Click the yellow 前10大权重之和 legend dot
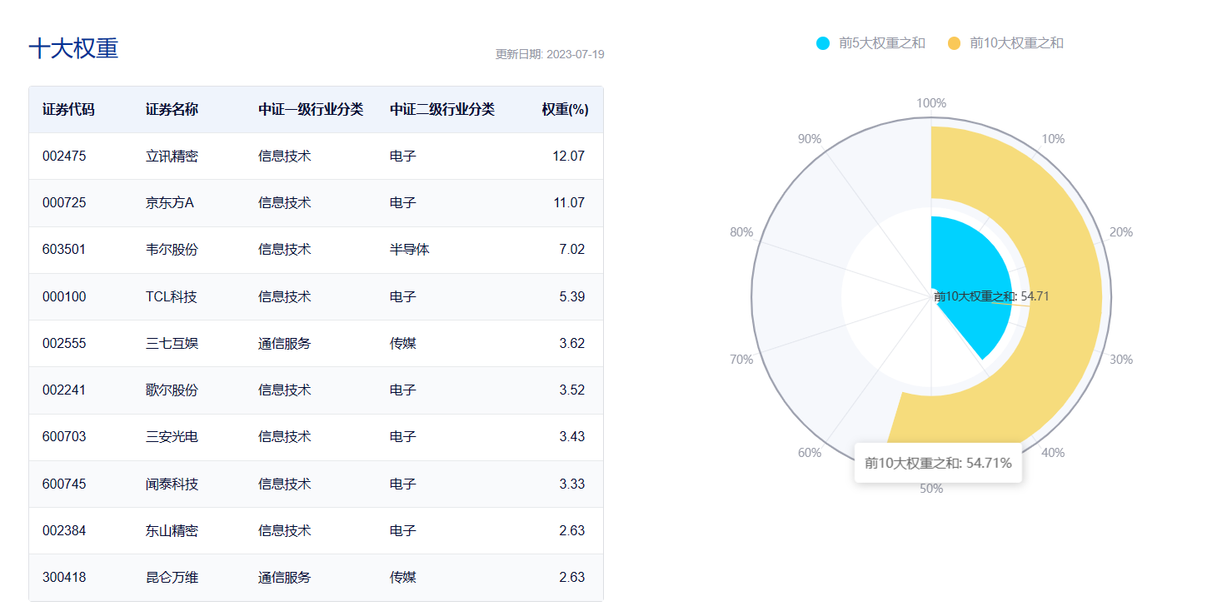The image size is (1222, 616). click(x=955, y=43)
